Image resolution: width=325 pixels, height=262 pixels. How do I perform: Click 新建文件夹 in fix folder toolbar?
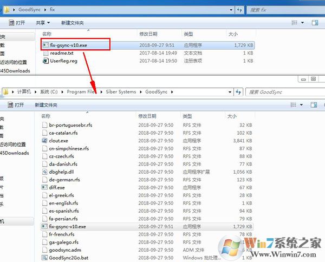[73, 23]
